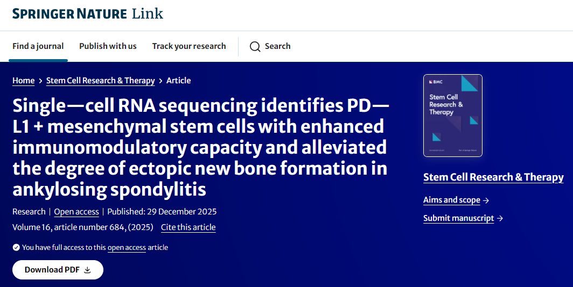
Task: Click the arrow beside Submit manuscript
Action: 500,219
